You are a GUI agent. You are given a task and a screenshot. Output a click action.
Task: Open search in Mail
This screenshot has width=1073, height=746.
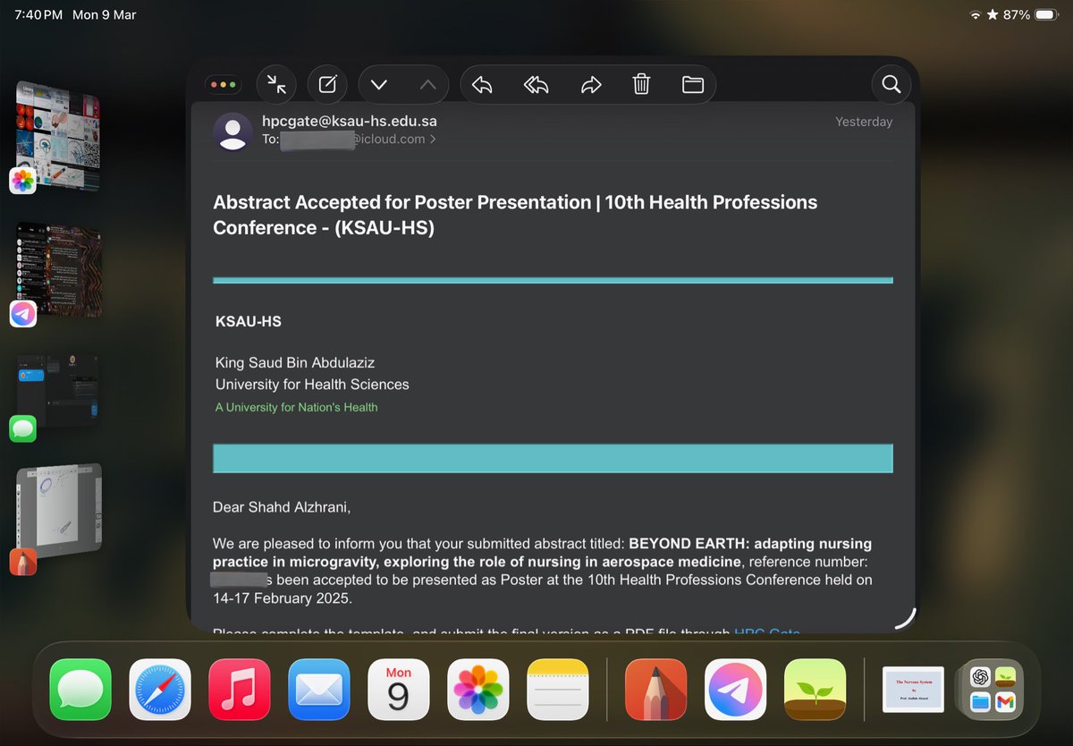[x=891, y=85]
